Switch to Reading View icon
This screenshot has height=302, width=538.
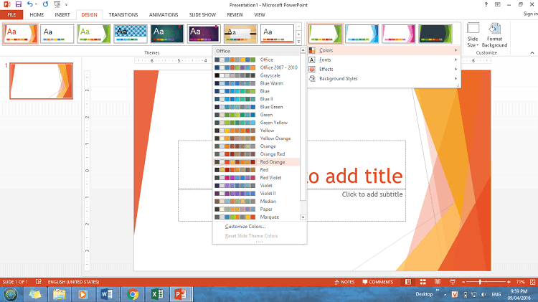[438, 282]
